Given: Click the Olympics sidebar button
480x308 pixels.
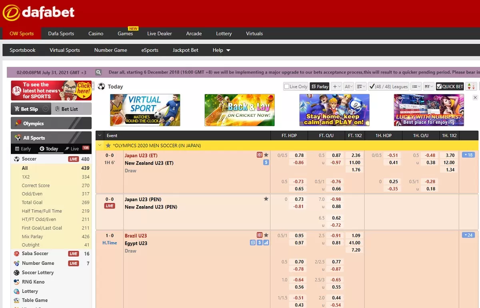Looking at the screenshot, I should tap(51, 123).
